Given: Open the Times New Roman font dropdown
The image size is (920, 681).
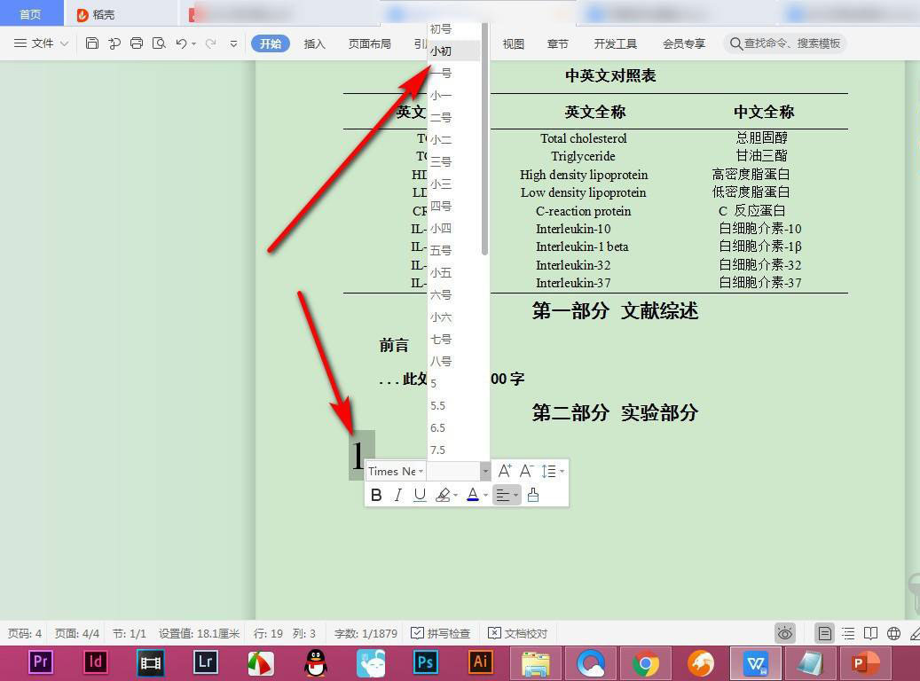Looking at the screenshot, I should click(396, 471).
